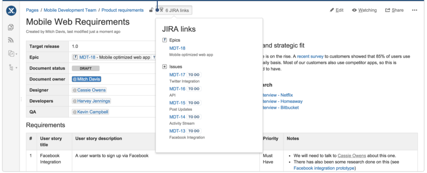Click the Watching button
Screen dimensions: 427x173
[x=364, y=10]
